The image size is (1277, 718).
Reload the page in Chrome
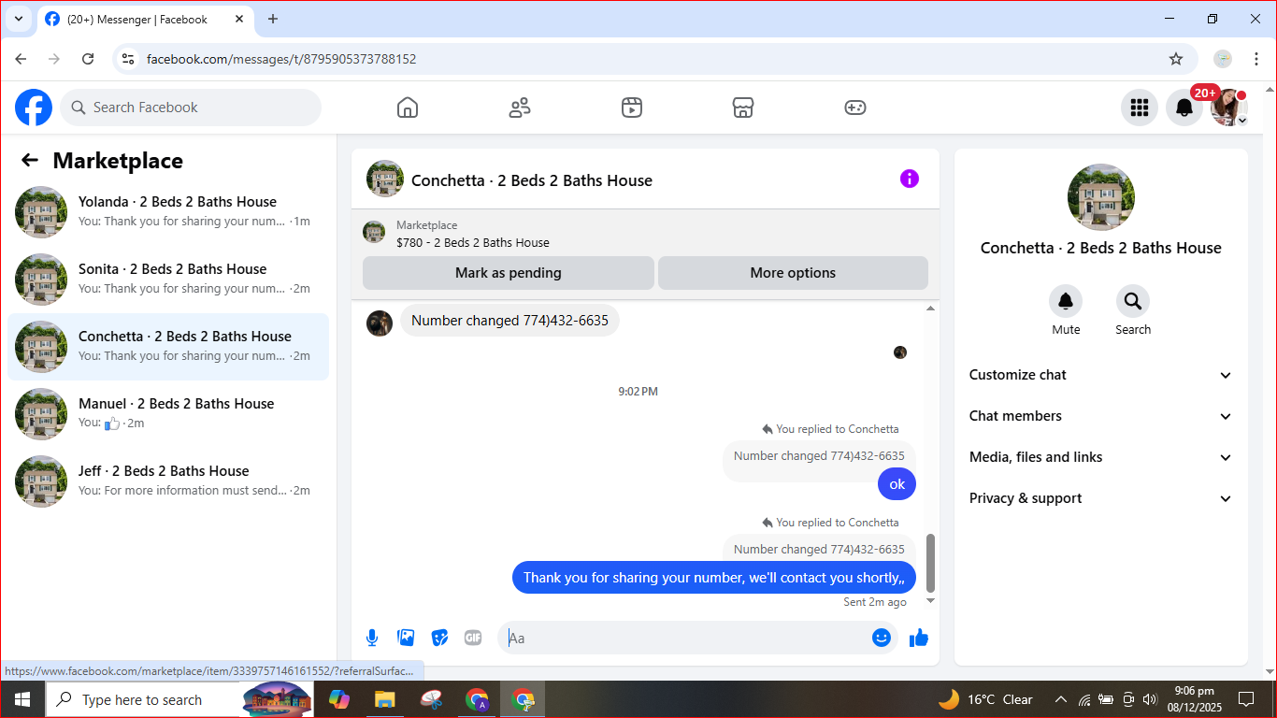pos(88,59)
